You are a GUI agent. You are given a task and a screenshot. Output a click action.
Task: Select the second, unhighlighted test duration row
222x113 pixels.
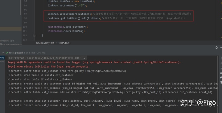click(2, 62)
